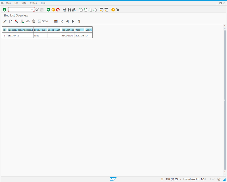The height and width of the screenshot is (182, 227).
Task: Open the Spool list via the H Spool icon
Action: click(x=43, y=21)
